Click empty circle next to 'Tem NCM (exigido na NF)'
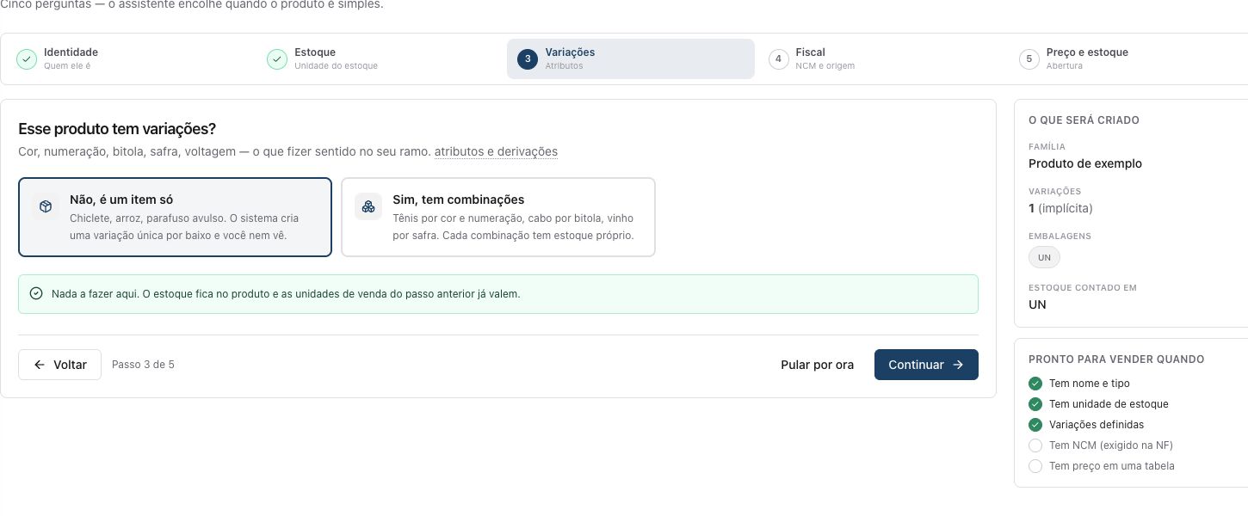 (1035, 445)
